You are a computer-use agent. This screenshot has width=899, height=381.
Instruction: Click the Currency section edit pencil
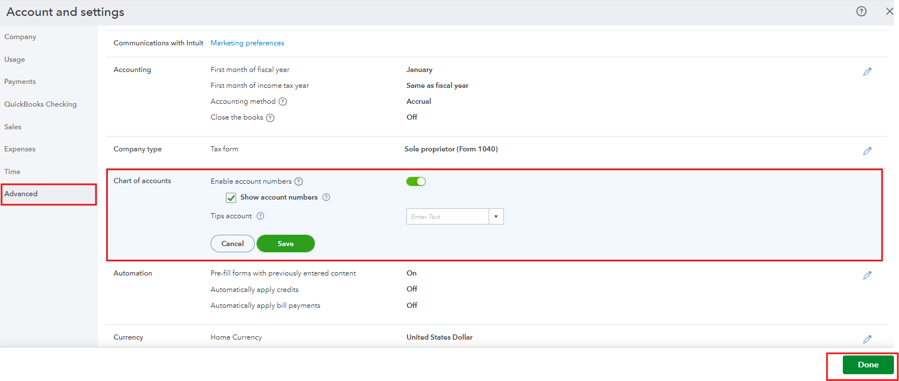pyautogui.click(x=867, y=340)
